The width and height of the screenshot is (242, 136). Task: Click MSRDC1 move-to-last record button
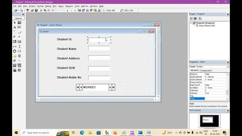pyautogui.click(x=113, y=87)
